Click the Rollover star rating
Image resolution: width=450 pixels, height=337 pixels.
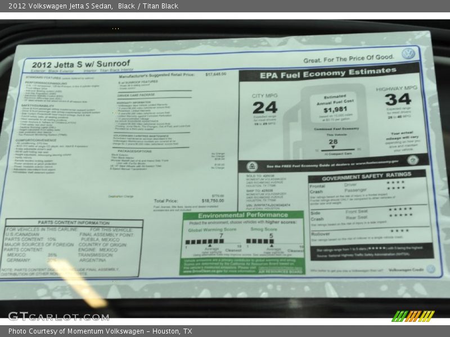click(399, 231)
